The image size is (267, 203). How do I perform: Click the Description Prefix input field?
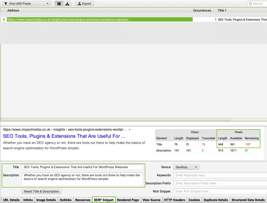click(220, 183)
